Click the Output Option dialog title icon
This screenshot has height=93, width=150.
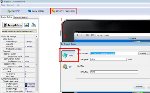point(62,44)
